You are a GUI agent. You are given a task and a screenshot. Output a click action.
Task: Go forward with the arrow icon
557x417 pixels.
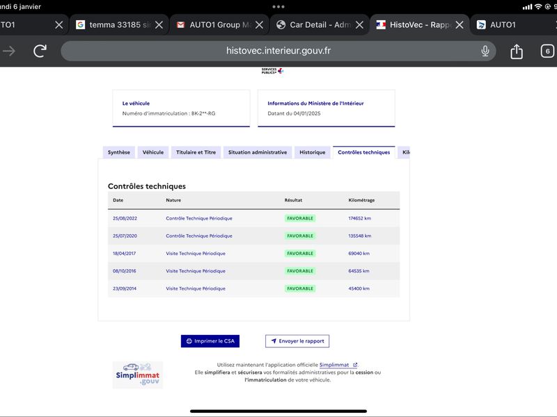click(9, 51)
